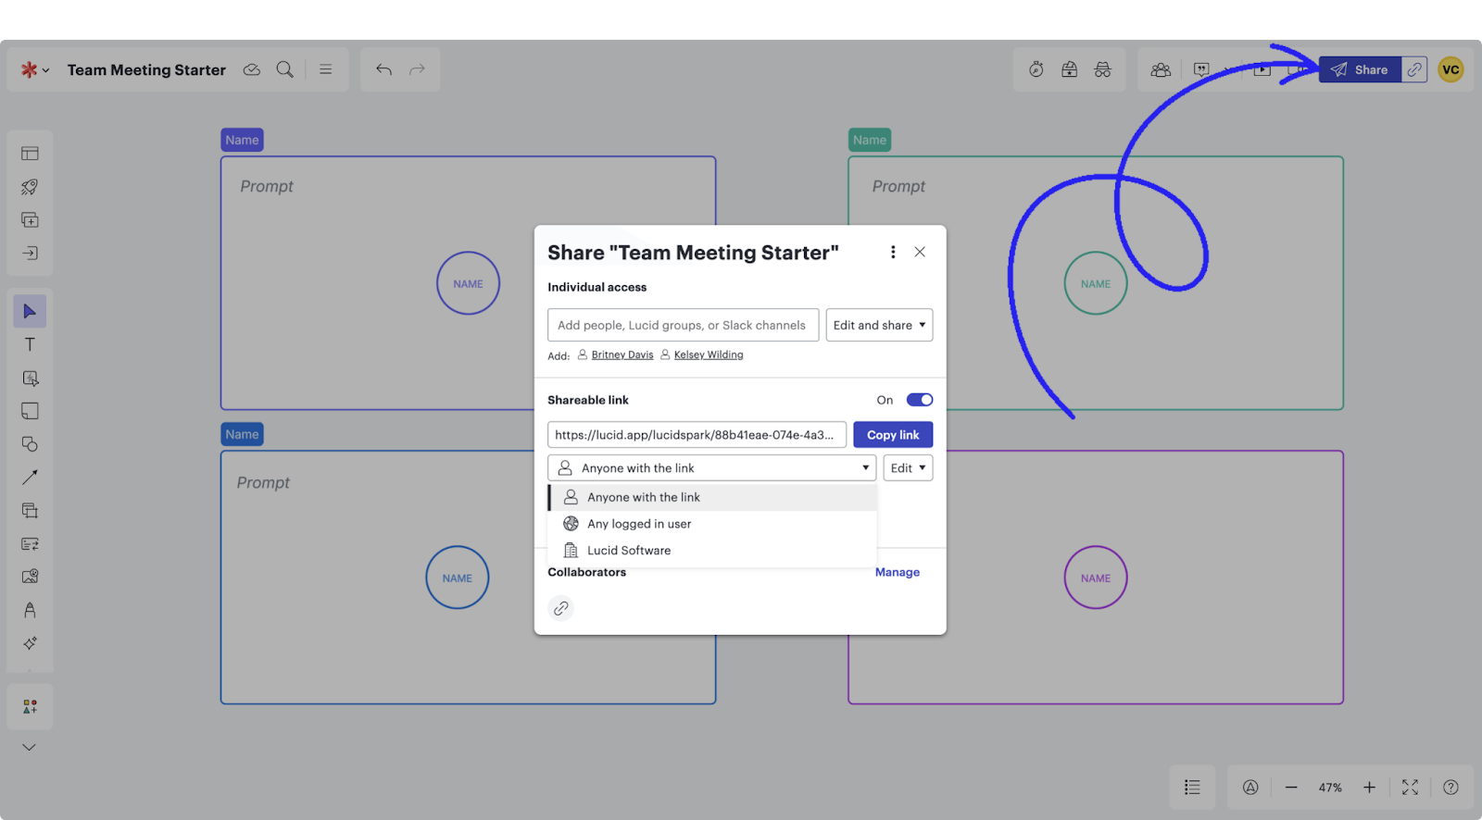Open the outline list panel
This screenshot has width=1482, height=820.
coord(1192,788)
